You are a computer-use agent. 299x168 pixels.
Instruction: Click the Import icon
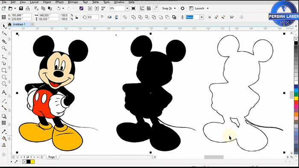90,9
